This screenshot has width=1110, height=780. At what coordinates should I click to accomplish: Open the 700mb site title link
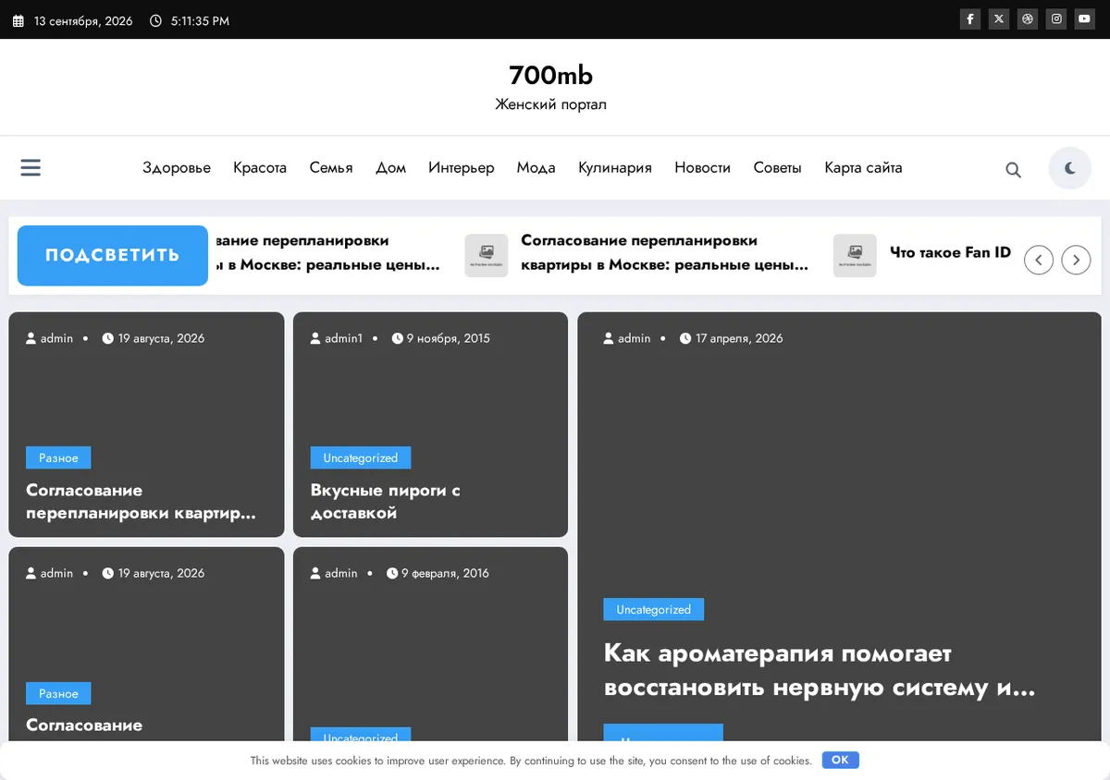pos(551,75)
